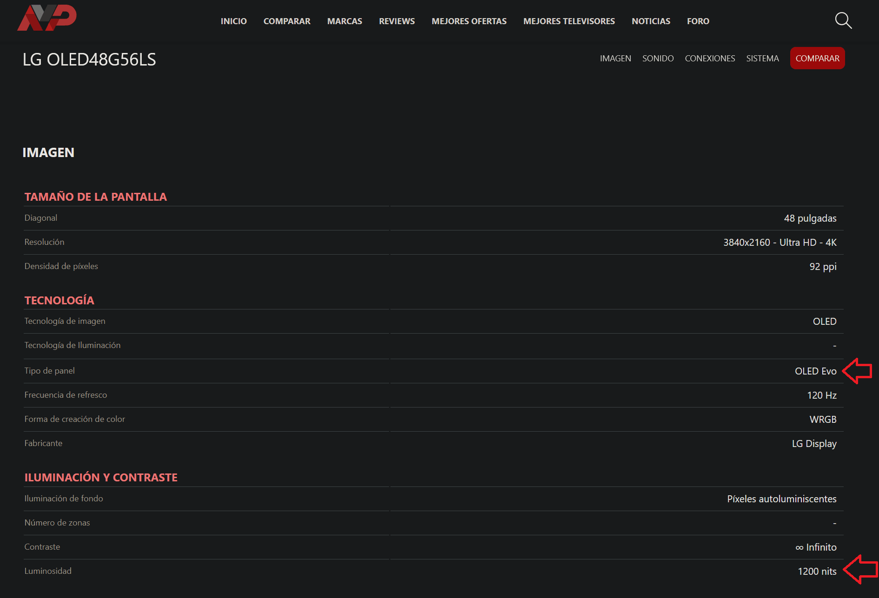Click the Resolución label

pos(45,242)
